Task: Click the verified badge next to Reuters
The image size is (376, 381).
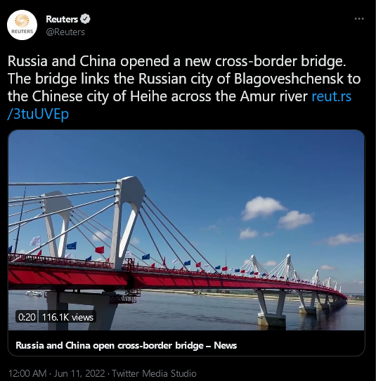Action: (x=85, y=19)
